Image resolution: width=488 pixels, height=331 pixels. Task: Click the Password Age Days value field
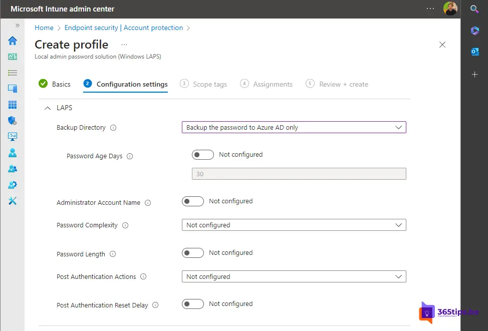coord(299,174)
